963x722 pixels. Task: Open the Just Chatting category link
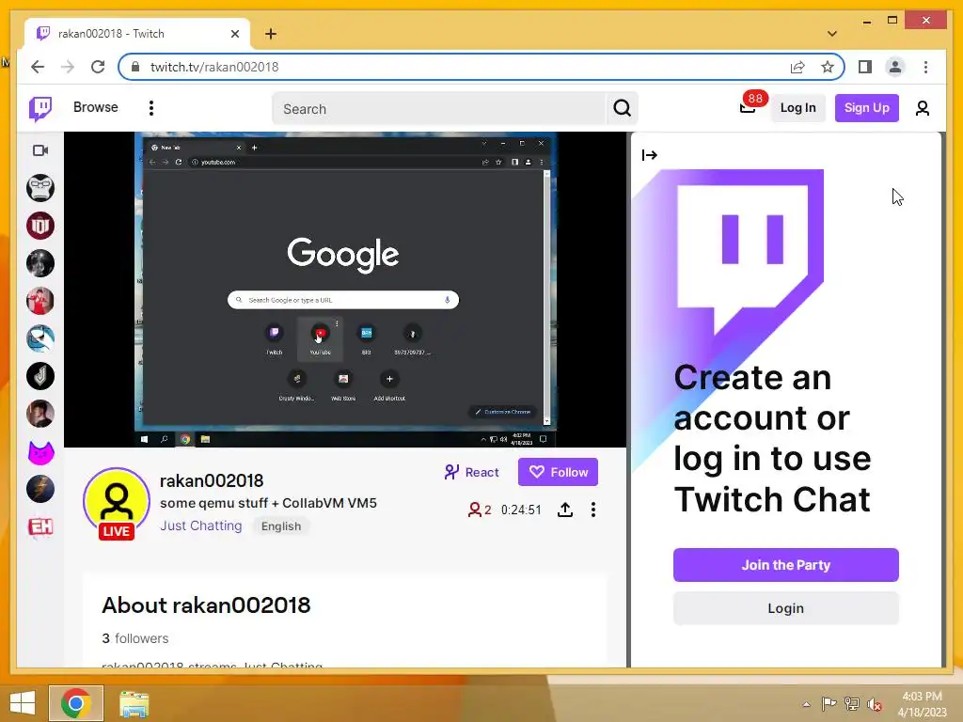tap(201, 526)
